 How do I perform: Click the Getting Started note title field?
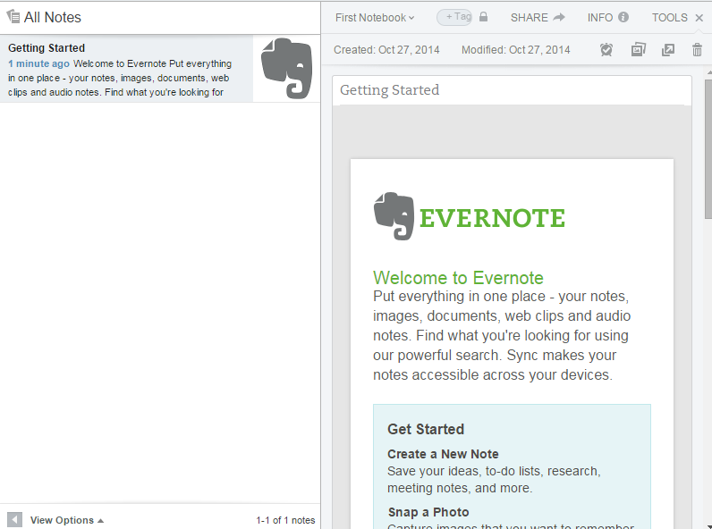pos(512,90)
